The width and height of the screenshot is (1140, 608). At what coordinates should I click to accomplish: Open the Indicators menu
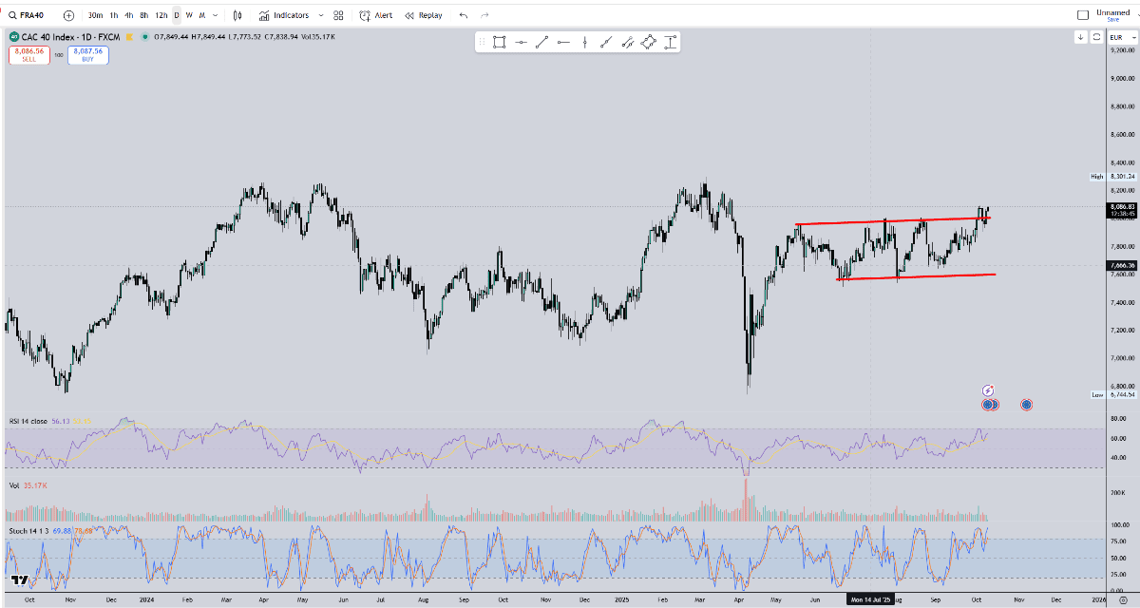(x=283, y=15)
